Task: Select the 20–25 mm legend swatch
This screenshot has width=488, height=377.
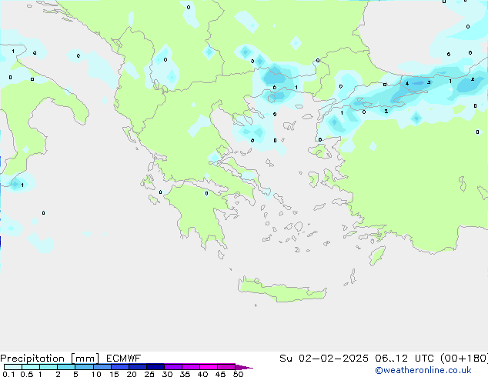Action: click(137, 367)
